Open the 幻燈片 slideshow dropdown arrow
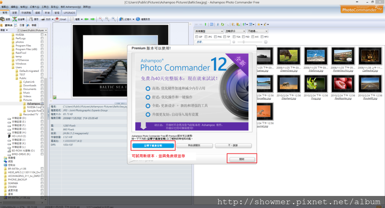The width and height of the screenshot is (385, 208). [133, 19]
